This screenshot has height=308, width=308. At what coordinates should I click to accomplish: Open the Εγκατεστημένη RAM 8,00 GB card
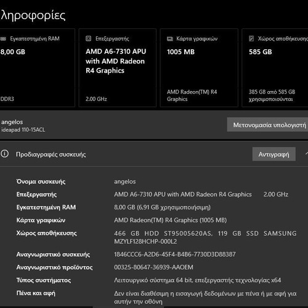pyautogui.click(x=37, y=68)
